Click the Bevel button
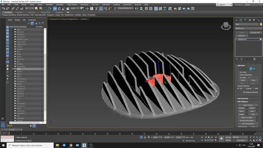263x148 pixels. (242, 111)
